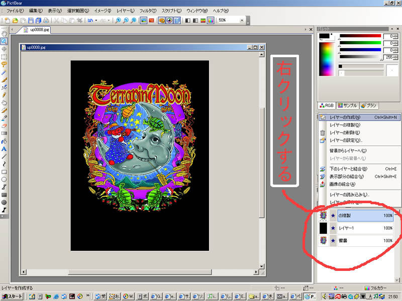Image resolution: width=402 pixels, height=301 pixels.
Task: Click the green channel slider bar
Action: 360,43
